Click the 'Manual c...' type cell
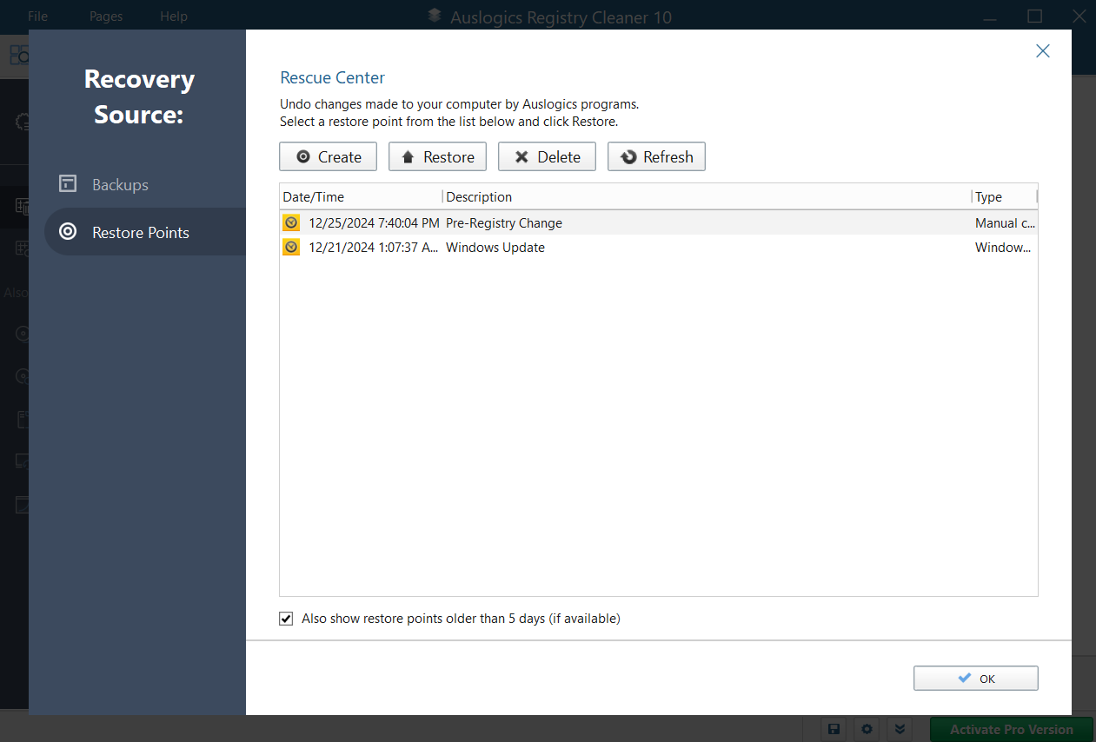Screen dimensions: 1096x742 point(1004,222)
